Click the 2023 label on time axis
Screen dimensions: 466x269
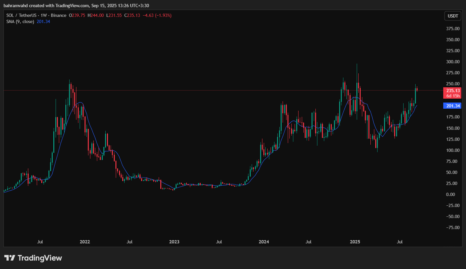pyautogui.click(x=174, y=242)
